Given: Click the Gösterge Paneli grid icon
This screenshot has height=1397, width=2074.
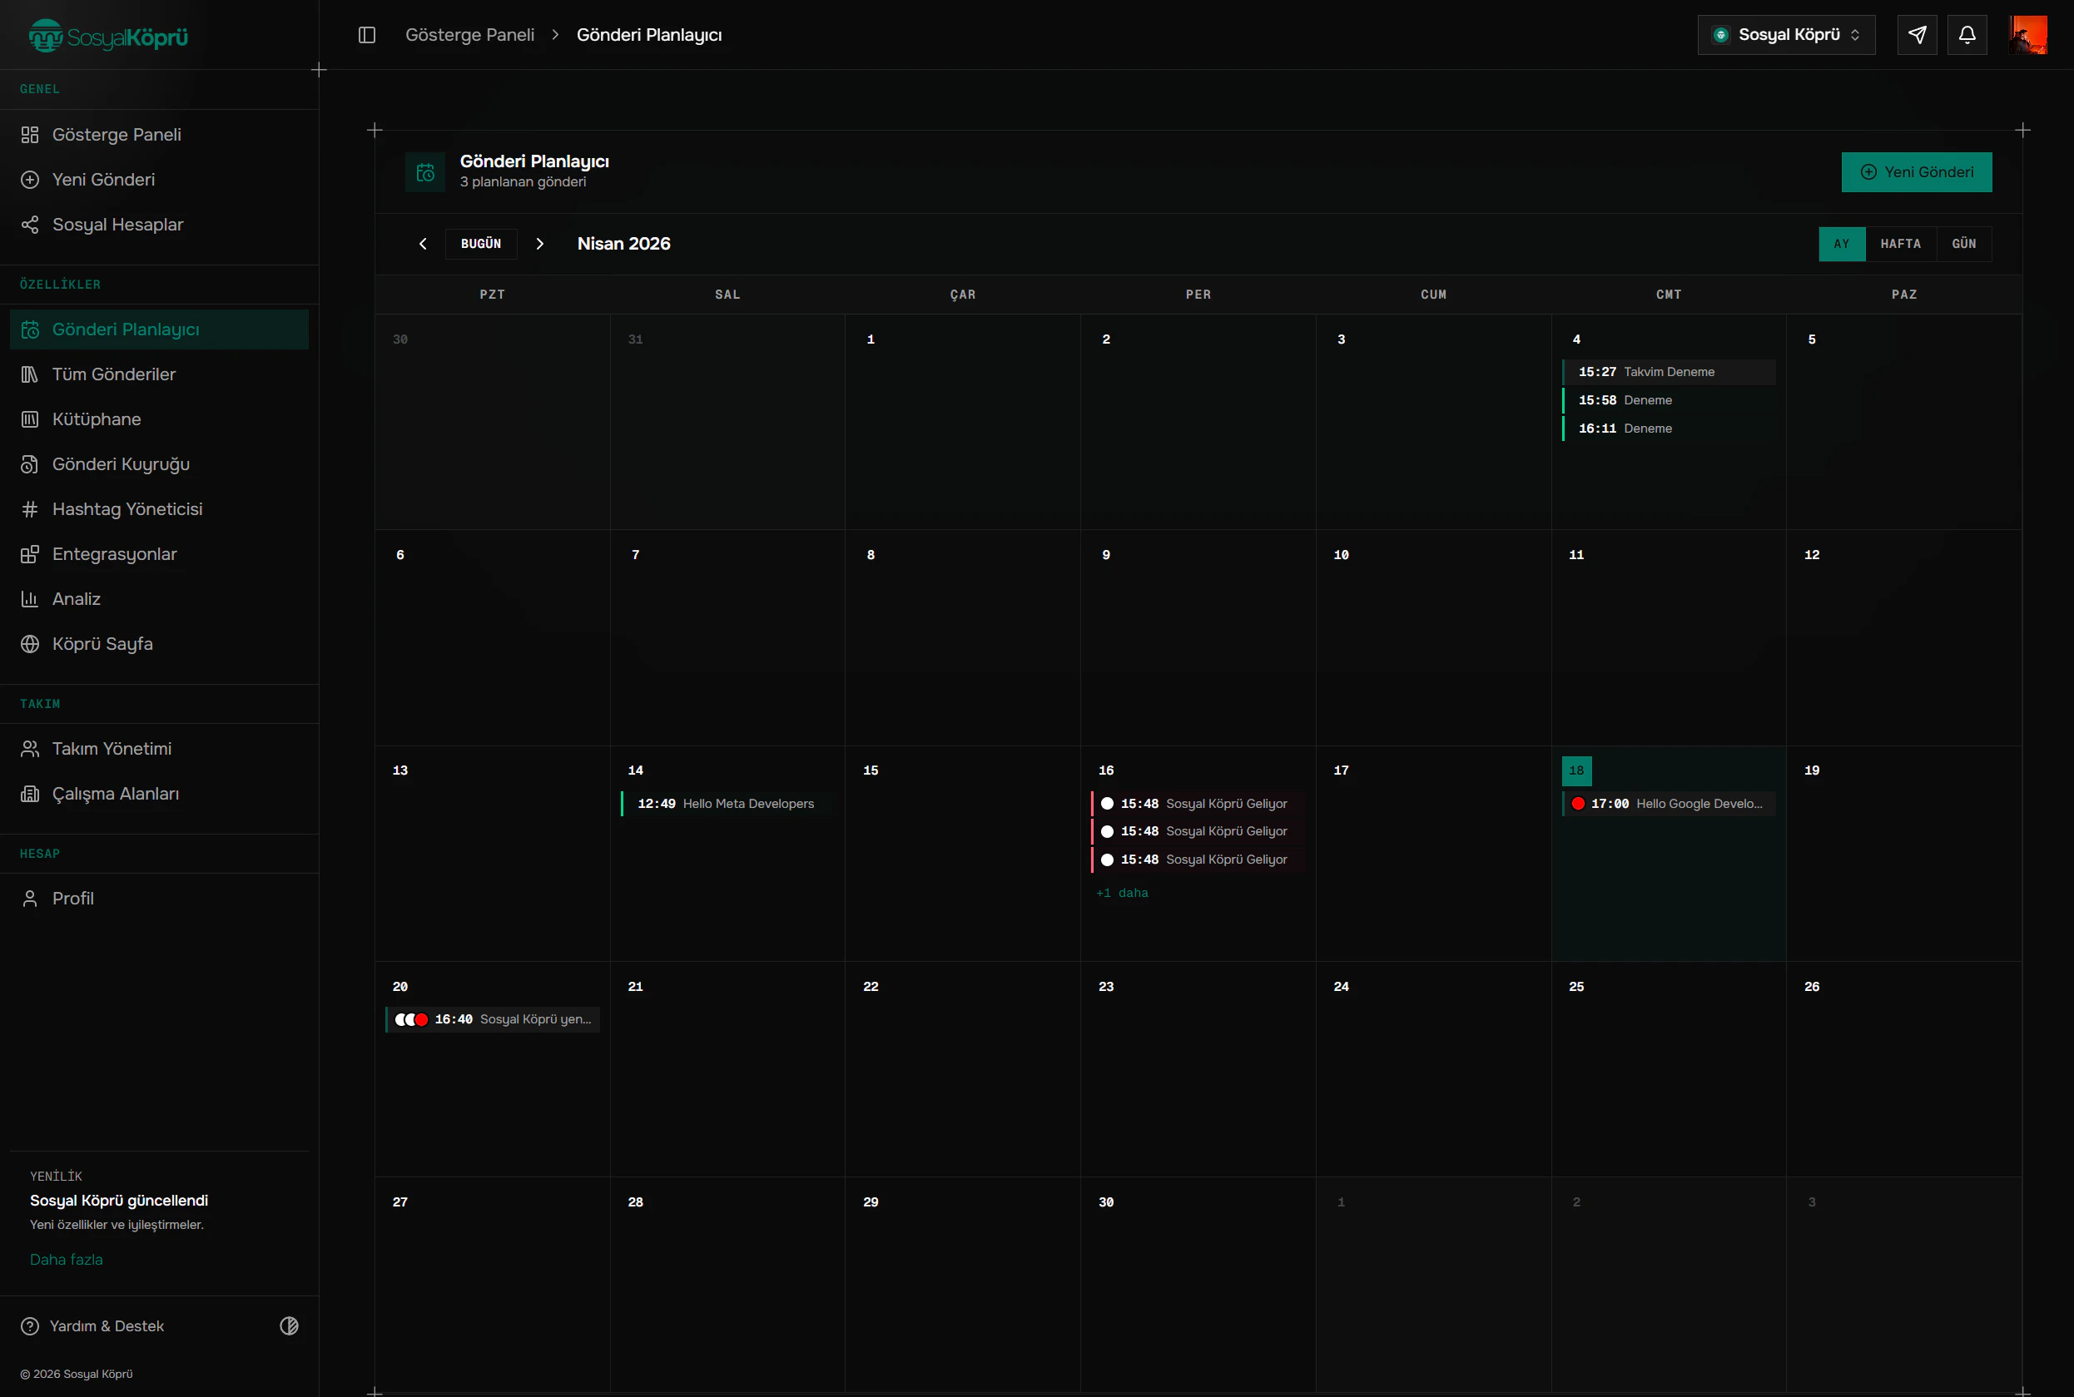Looking at the screenshot, I should 30,135.
